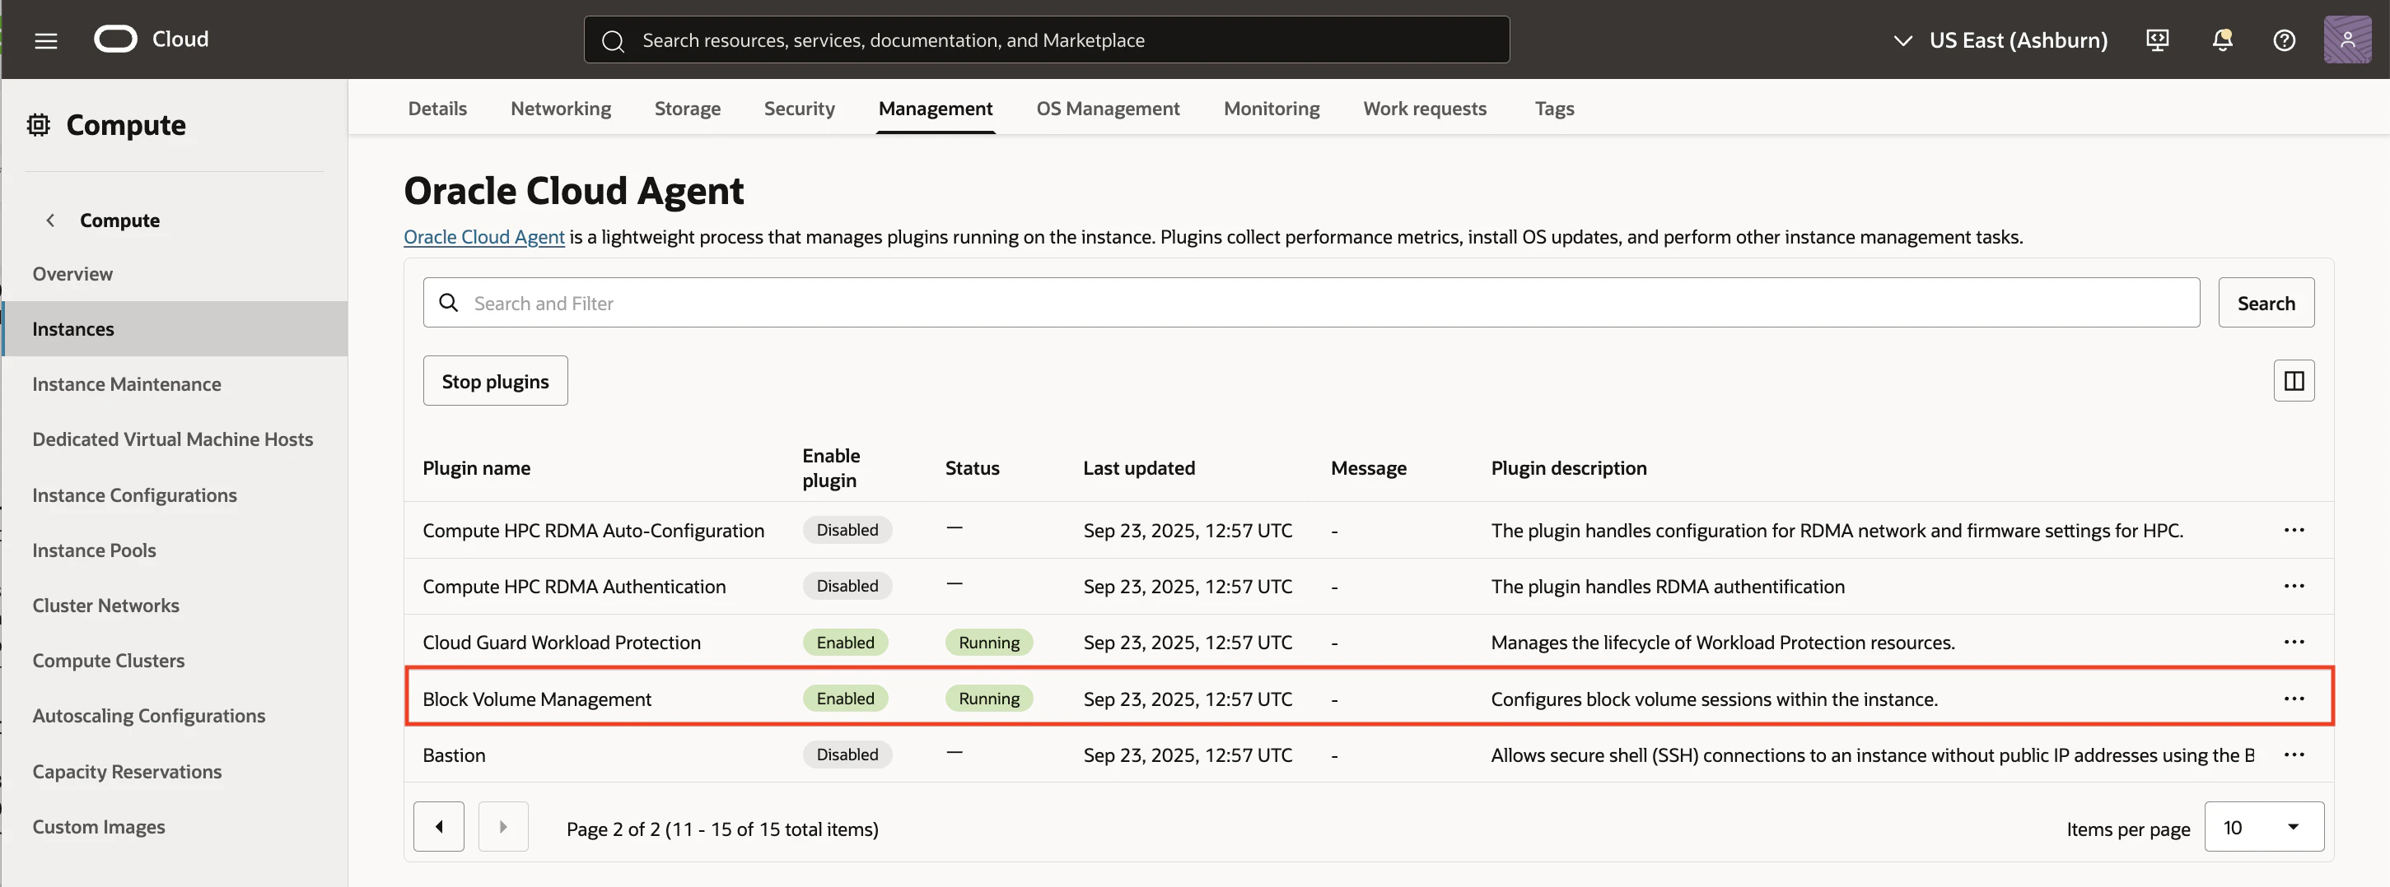This screenshot has width=2390, height=887.
Task: Click Disabled badge for Compute HPC RDMA Authentication
Action: tap(847, 586)
